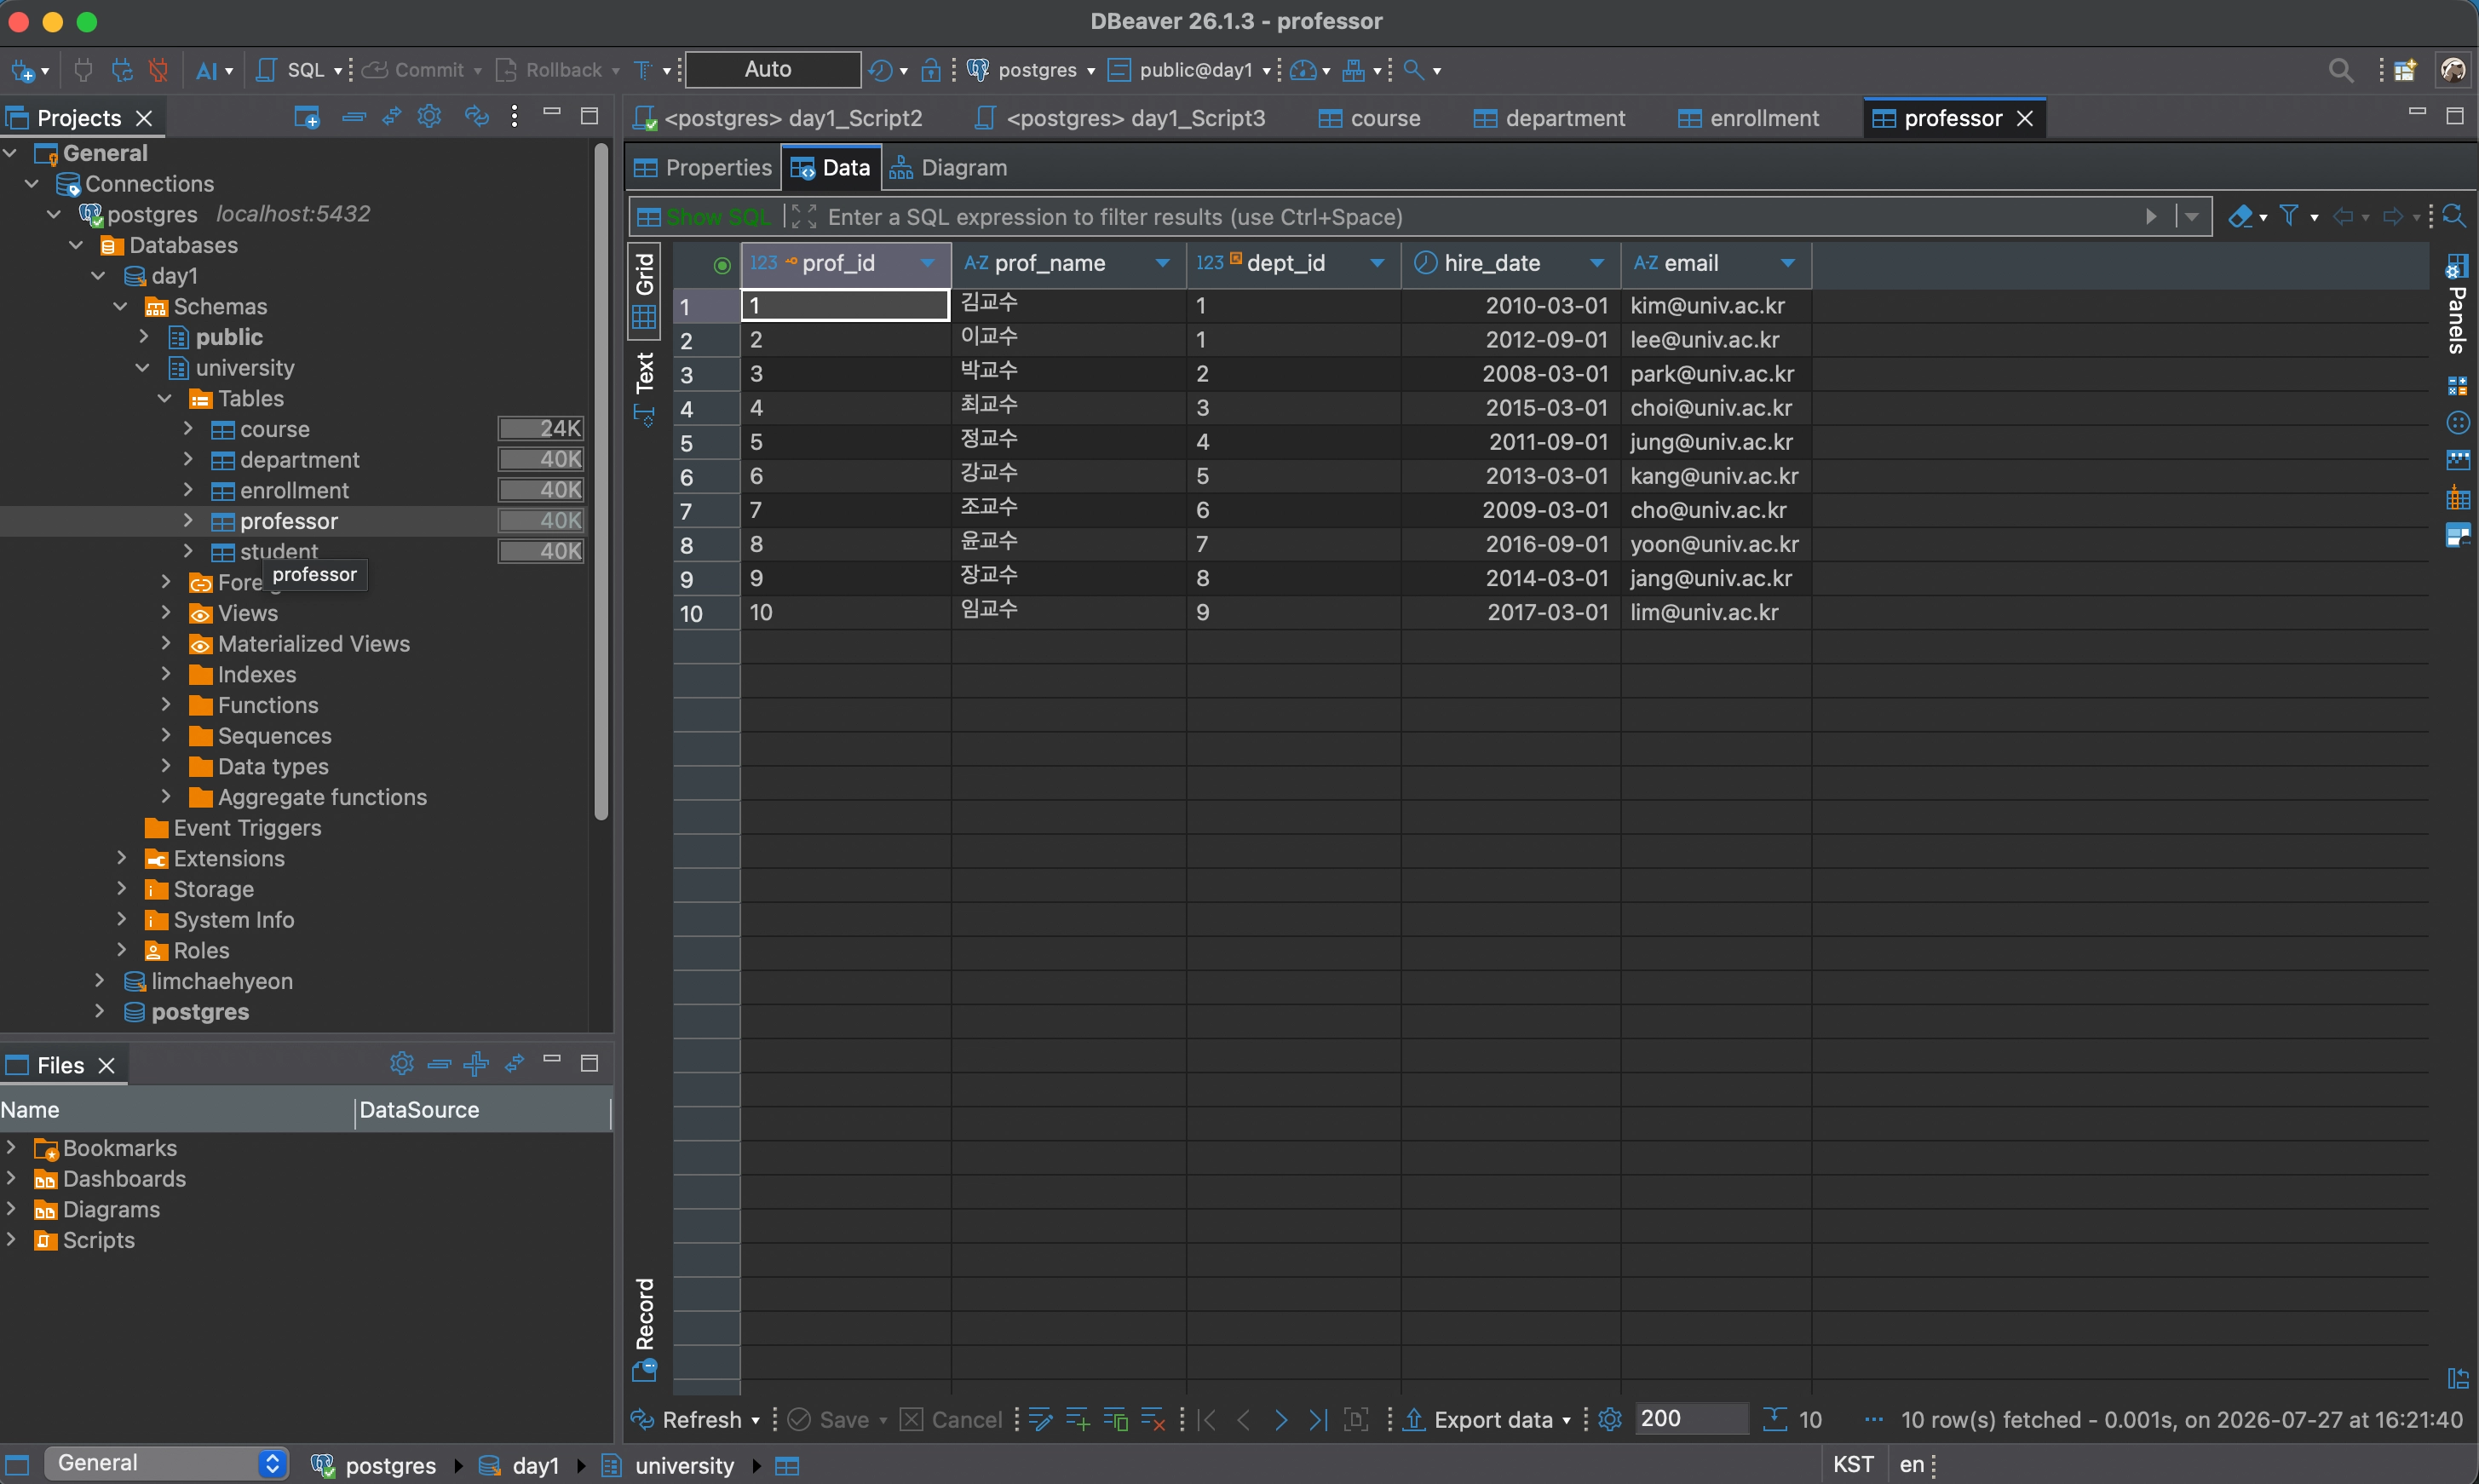Switch to the course editor tab

pos(1369,118)
